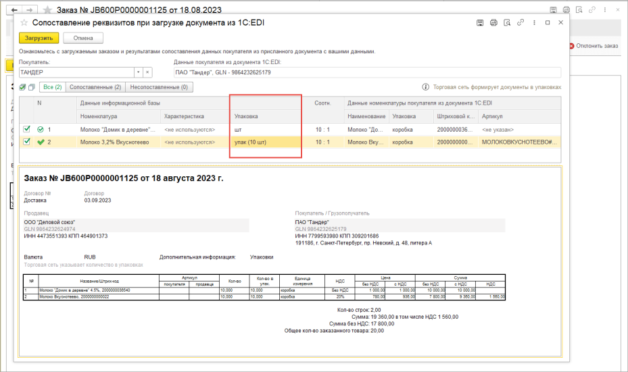Click the print icon in dialog header

tap(493, 23)
